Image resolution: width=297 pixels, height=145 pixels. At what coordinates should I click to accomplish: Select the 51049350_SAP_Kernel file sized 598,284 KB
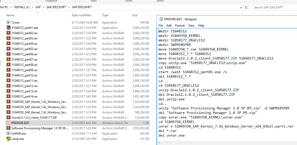pyautogui.click(x=40, y=112)
